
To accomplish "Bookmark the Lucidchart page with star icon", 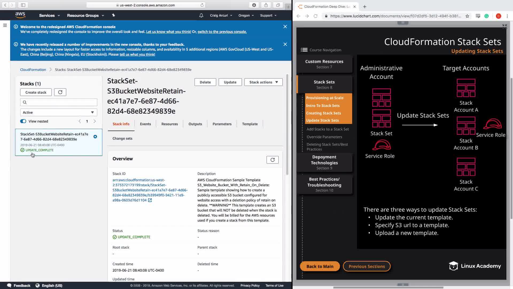I will [x=467, y=16].
